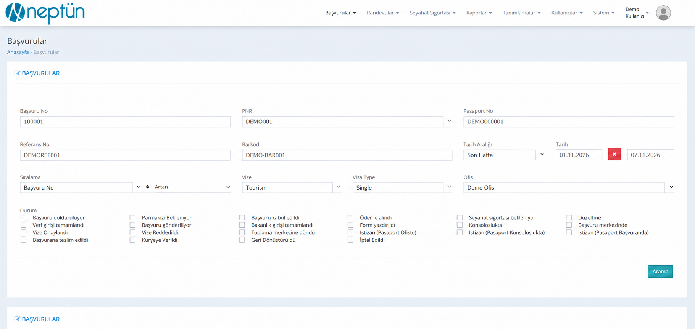Click the edit icon beside bottom BAŞVURULAR heading
The height and width of the screenshot is (329, 695).
point(17,319)
